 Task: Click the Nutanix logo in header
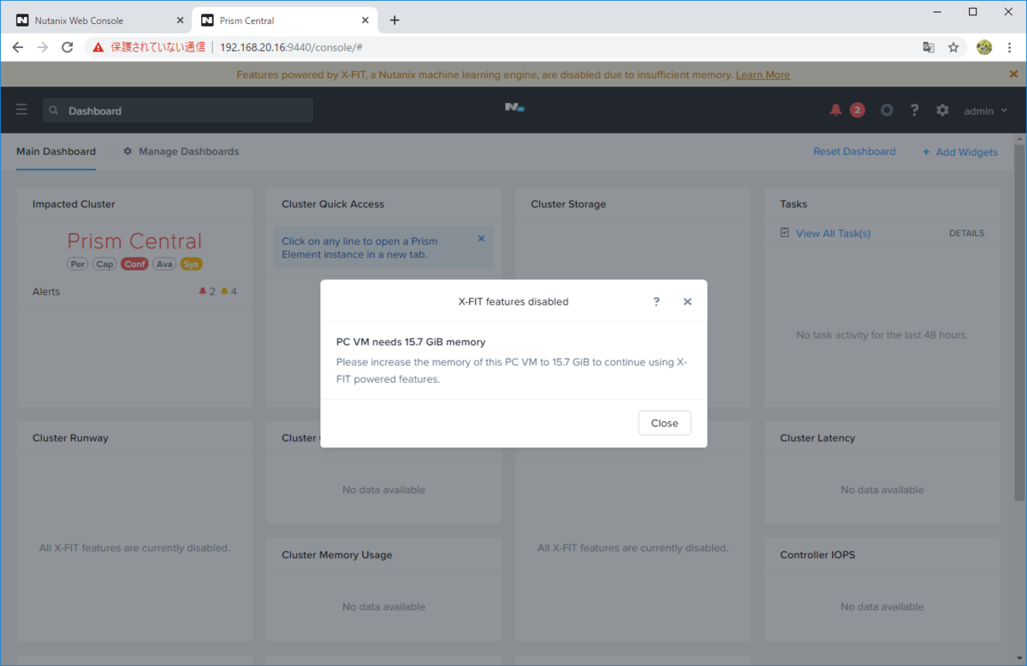click(513, 108)
